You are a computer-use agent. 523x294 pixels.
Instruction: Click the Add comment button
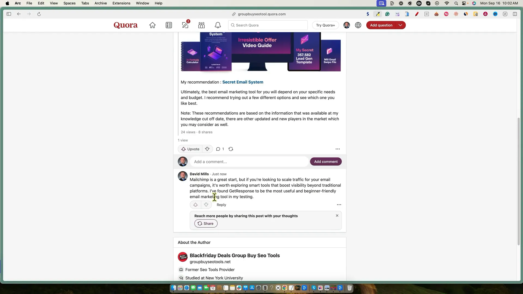coord(326,162)
